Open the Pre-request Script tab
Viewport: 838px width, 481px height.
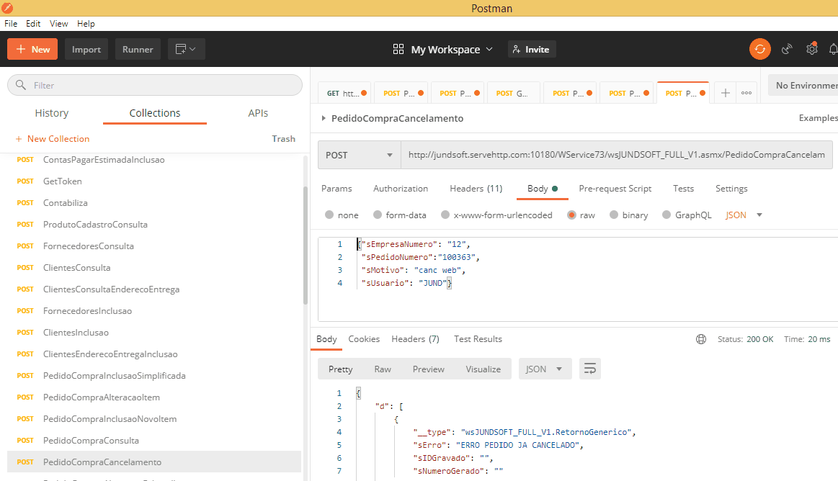click(615, 189)
